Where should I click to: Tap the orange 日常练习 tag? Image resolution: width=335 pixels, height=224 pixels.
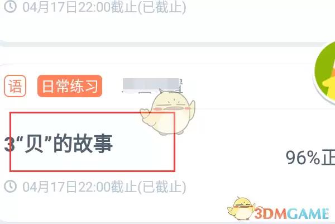tap(70, 86)
